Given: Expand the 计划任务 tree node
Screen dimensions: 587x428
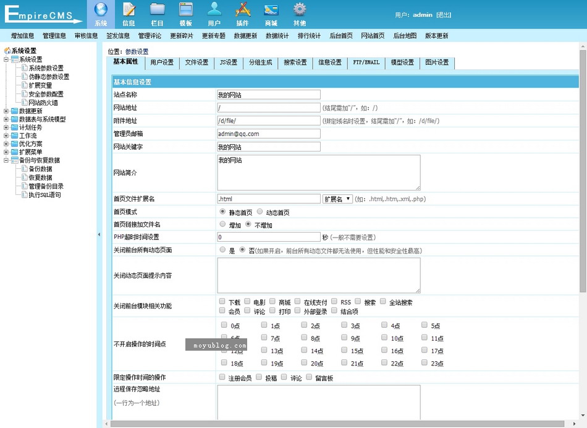Looking at the screenshot, I should click(6, 127).
